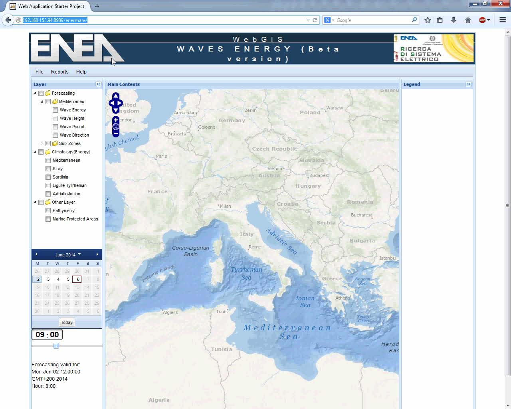Zoom map to full world extent
Image resolution: width=511 pixels, height=409 pixels.
tap(116, 127)
